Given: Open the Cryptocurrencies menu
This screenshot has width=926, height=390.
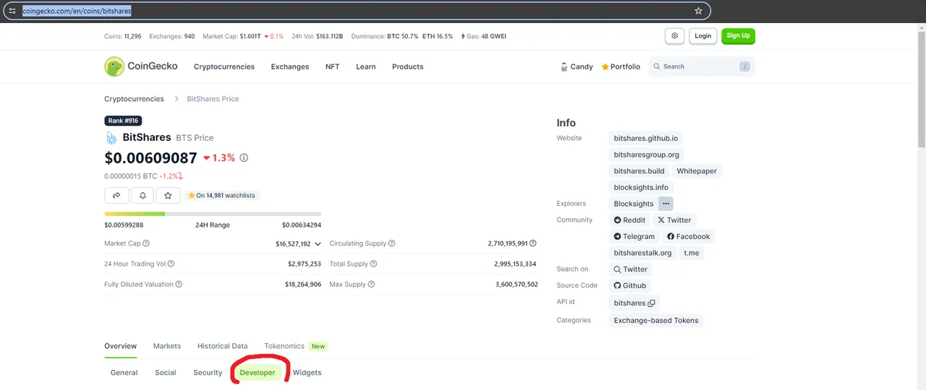Looking at the screenshot, I should (224, 66).
